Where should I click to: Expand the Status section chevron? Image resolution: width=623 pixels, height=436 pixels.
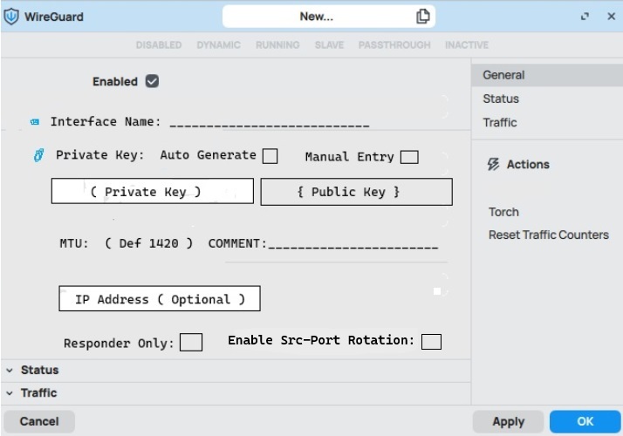(10, 370)
